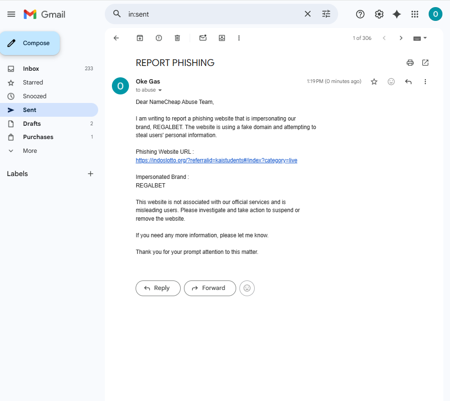Click the REPORT PHISHING subject heading
Viewport: 450px width, 401px height.
click(175, 63)
